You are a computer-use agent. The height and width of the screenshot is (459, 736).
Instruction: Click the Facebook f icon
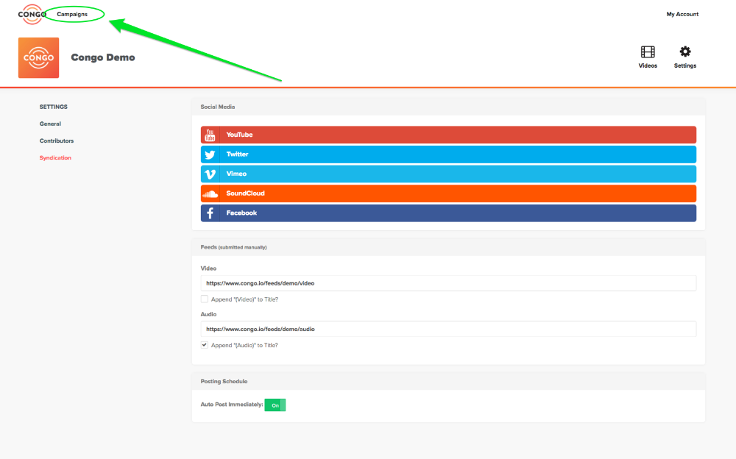[x=210, y=213]
